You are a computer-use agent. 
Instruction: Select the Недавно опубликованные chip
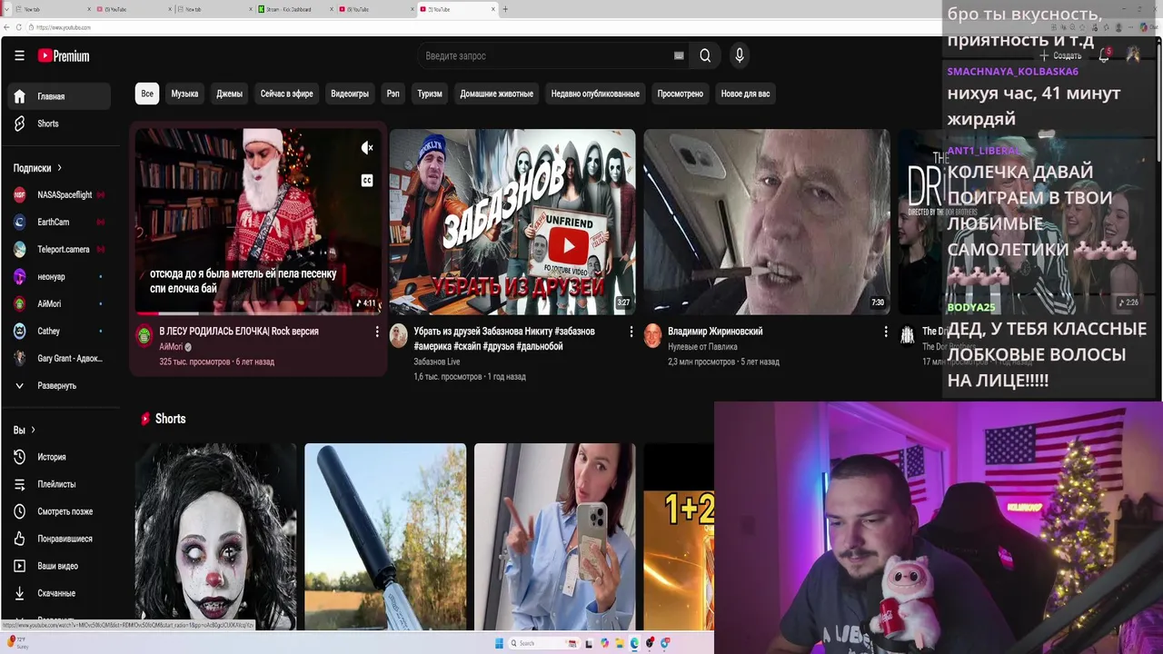tap(595, 94)
